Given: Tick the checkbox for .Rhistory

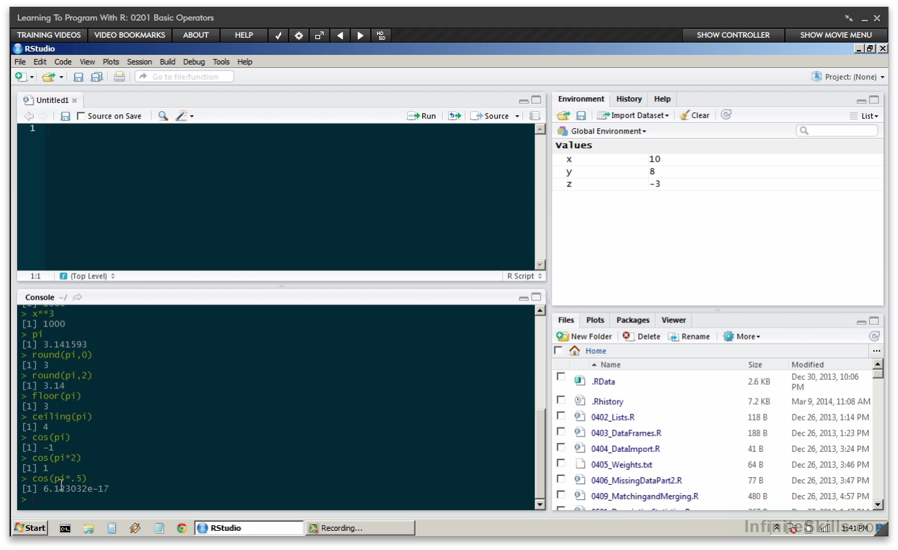Looking at the screenshot, I should point(561,399).
